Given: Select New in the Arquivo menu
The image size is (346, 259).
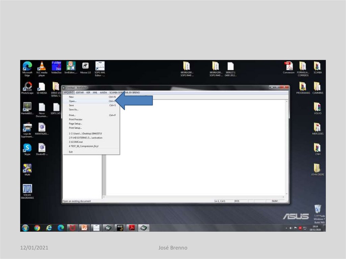Looking at the screenshot, I should coord(71,97).
